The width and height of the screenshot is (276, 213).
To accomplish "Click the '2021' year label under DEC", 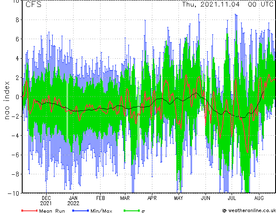I will [46, 203].
